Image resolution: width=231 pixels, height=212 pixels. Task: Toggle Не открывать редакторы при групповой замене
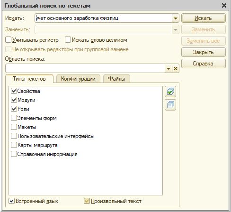click(8, 49)
